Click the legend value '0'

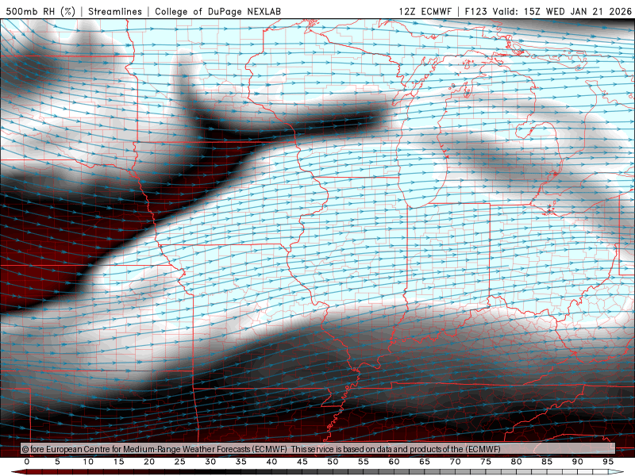click(x=27, y=462)
